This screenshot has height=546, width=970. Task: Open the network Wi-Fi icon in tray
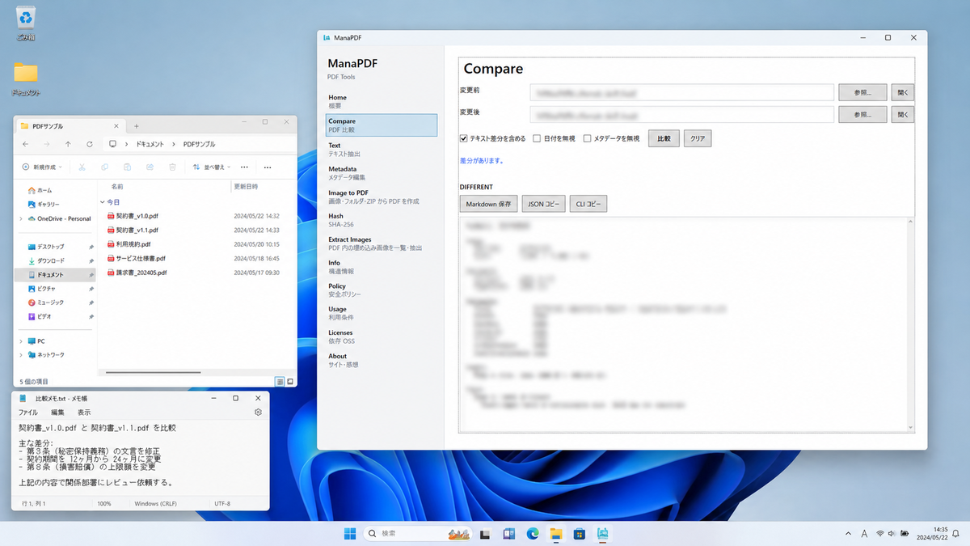pos(879,534)
